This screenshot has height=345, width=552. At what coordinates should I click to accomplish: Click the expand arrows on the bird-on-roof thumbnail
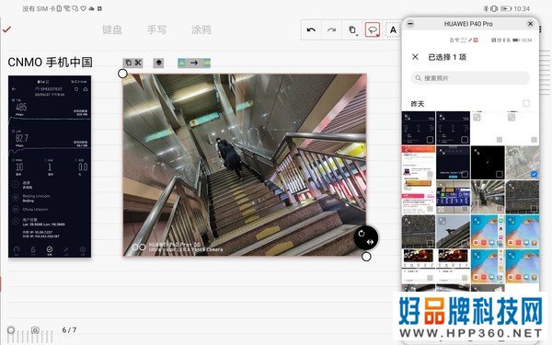tap(443, 221)
